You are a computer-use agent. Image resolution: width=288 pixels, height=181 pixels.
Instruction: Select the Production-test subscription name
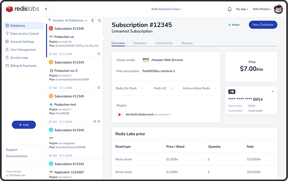pos(65,104)
